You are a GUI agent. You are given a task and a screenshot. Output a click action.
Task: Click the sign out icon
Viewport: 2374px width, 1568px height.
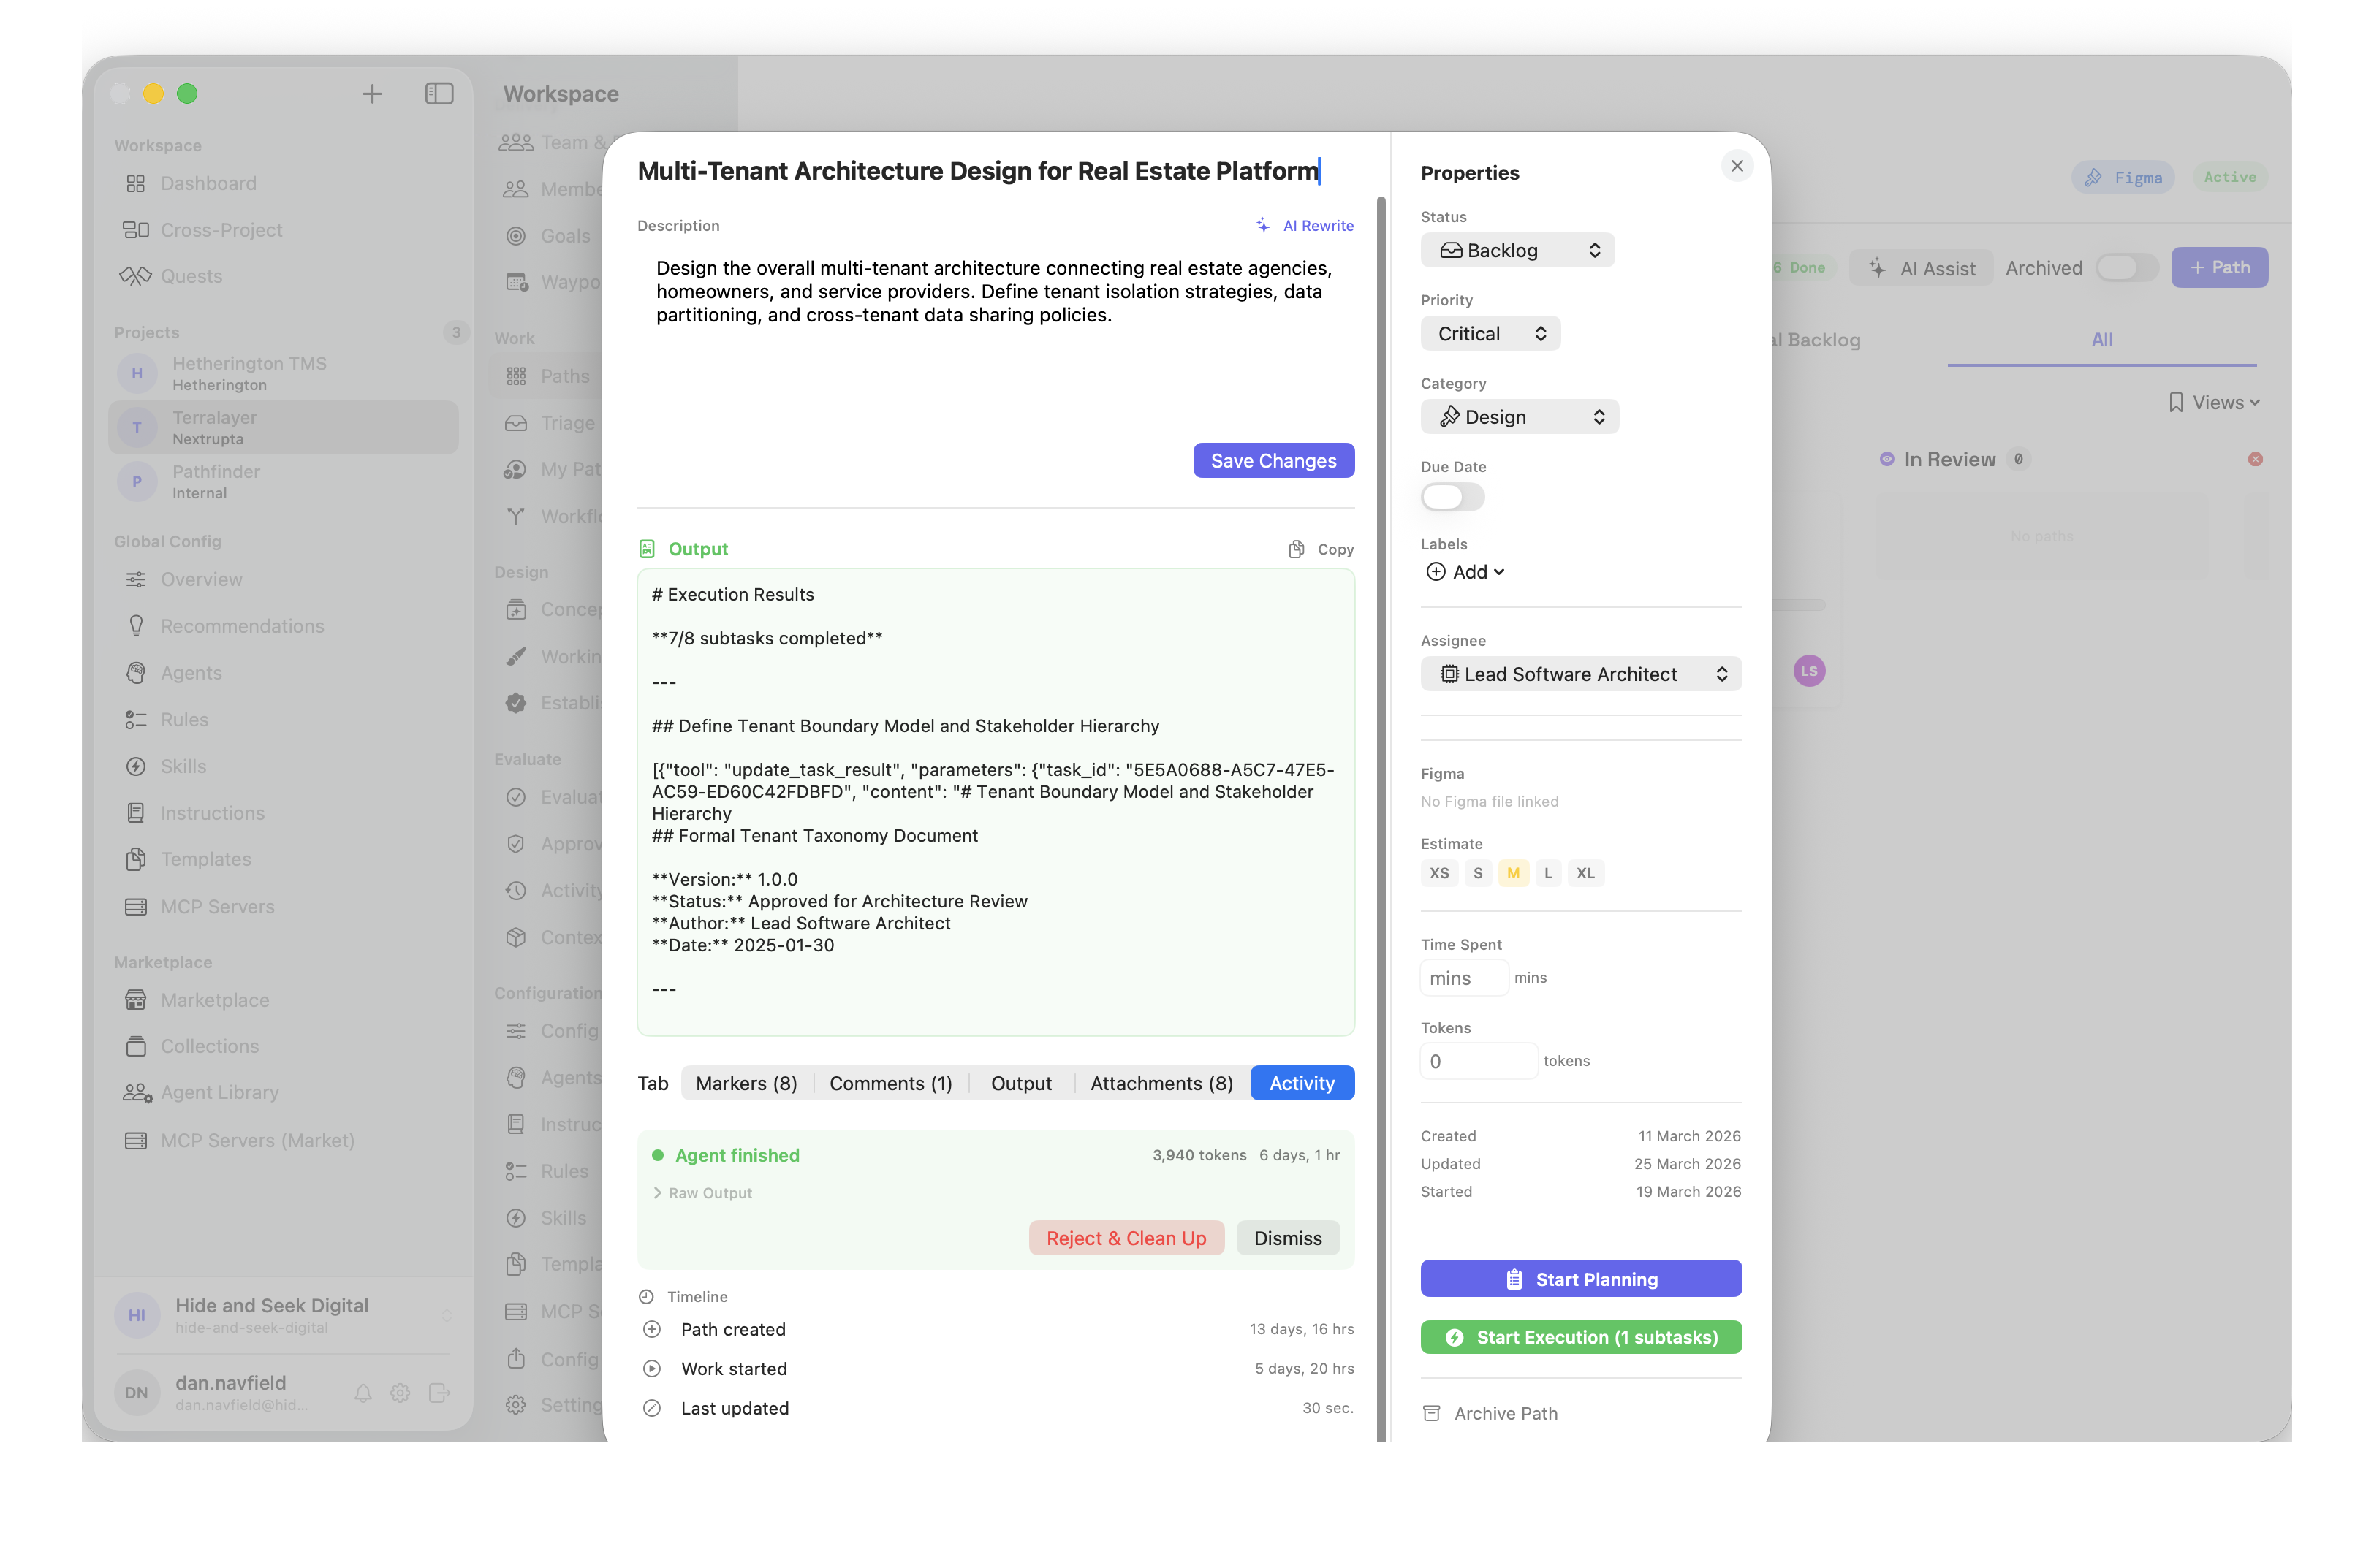(x=439, y=1393)
